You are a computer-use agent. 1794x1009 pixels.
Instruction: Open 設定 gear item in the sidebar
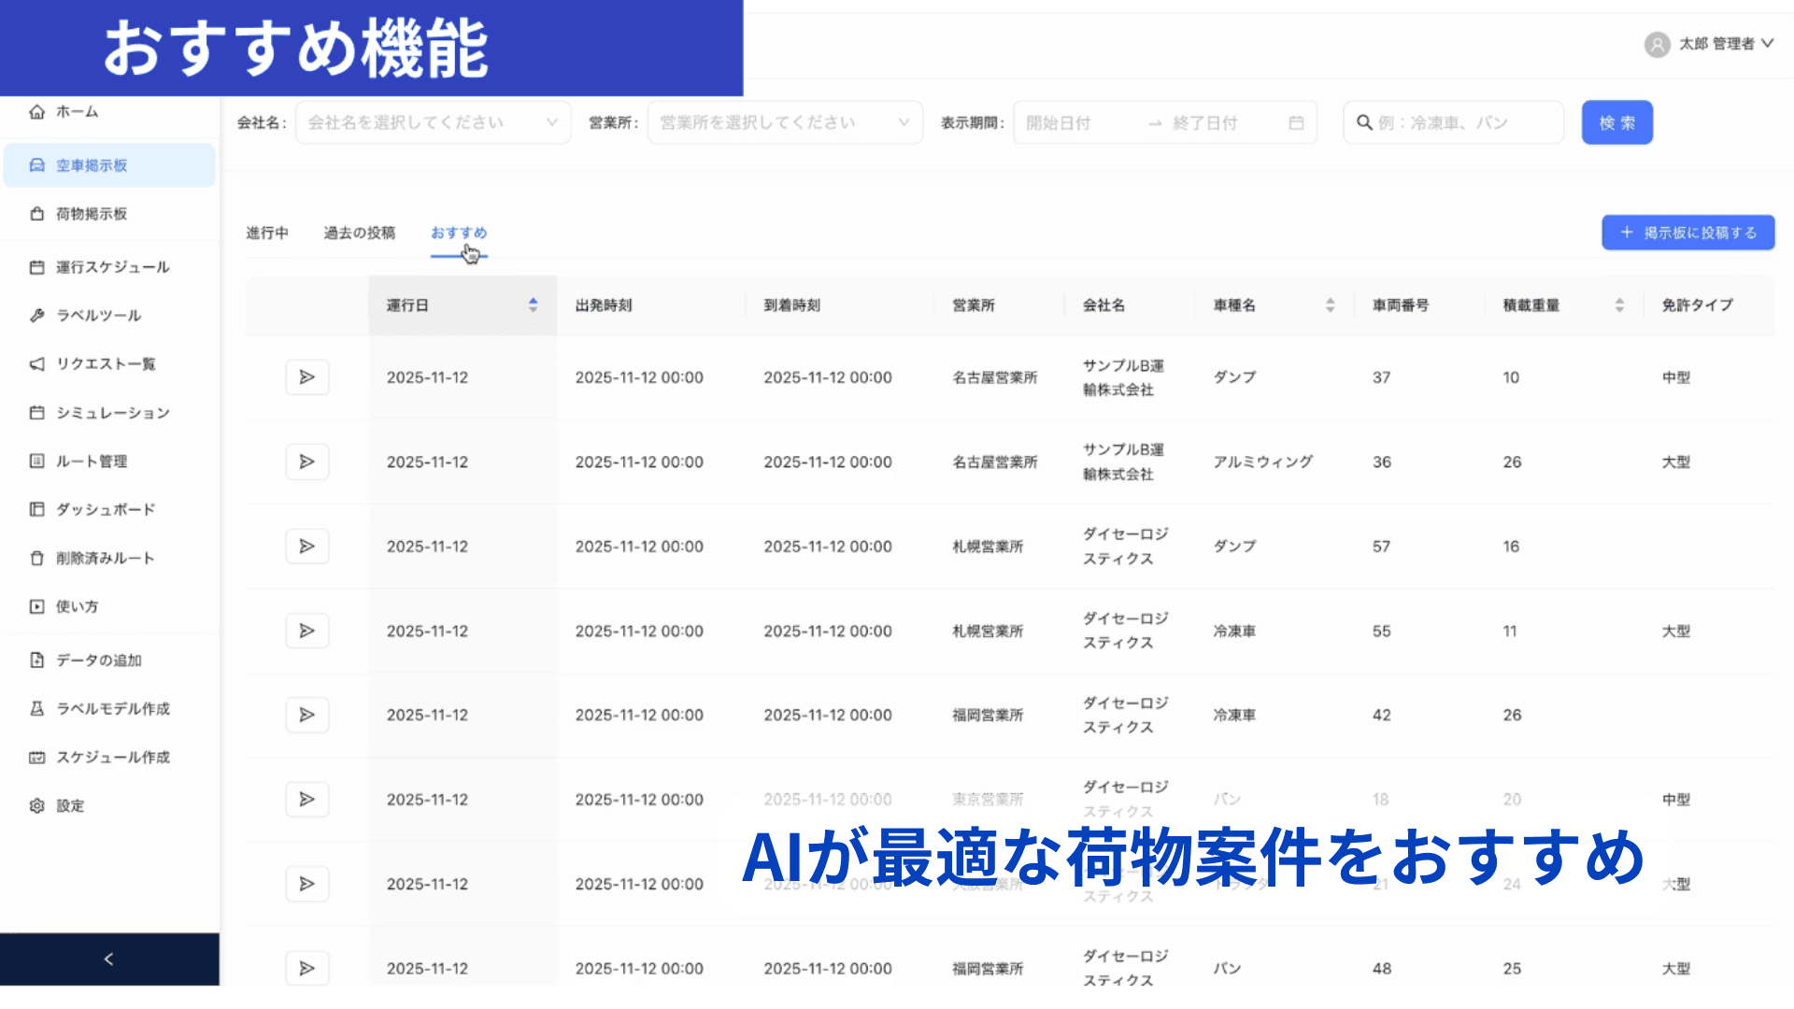tap(69, 806)
